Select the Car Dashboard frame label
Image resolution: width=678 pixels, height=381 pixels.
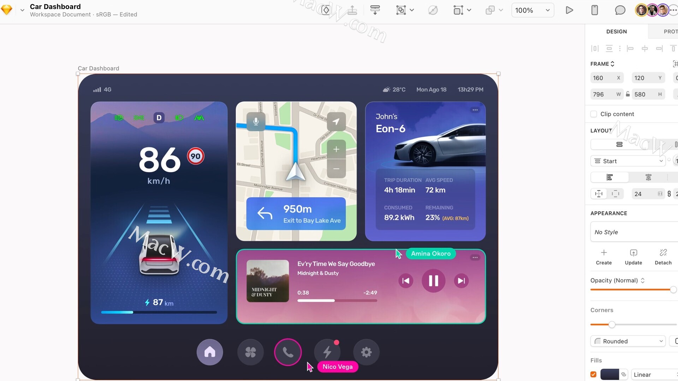coord(99,68)
